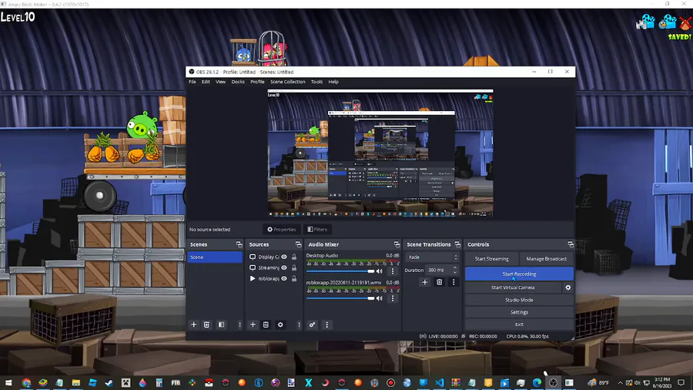This screenshot has width=693, height=390.
Task: Undock the Scene Transitions panel
Action: click(x=457, y=244)
